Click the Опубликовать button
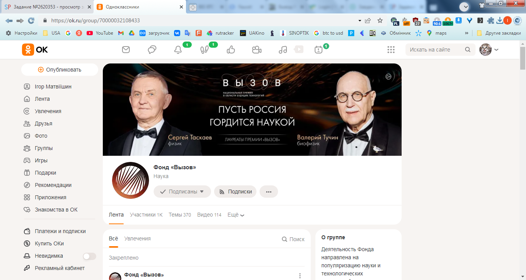The width and height of the screenshot is (526, 280). [x=60, y=70]
